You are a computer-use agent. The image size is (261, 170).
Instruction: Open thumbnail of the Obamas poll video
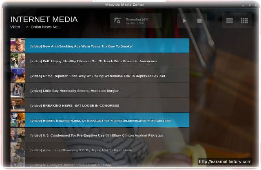(x=18, y=61)
